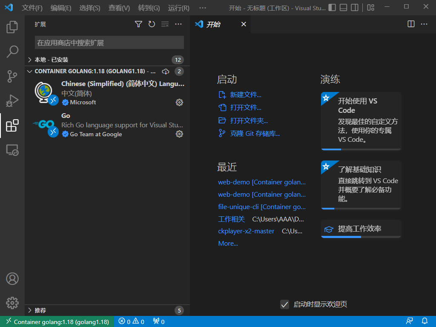The image size is (436, 327).
Task: Open Remote Explorer icon in activity bar
Action: tap(12, 150)
